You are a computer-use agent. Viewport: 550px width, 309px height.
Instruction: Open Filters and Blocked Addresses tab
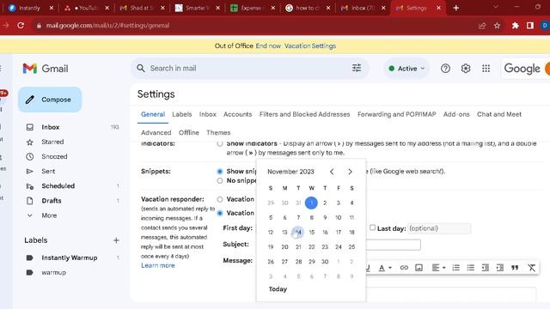pos(304,114)
